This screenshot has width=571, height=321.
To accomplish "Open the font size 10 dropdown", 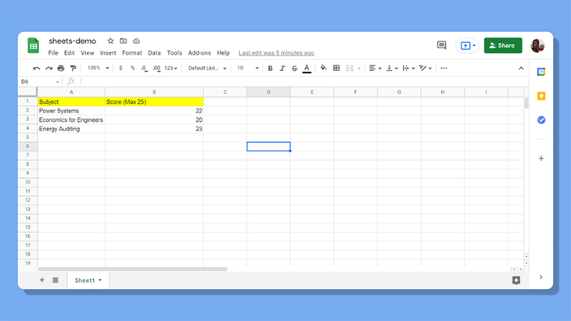I will 248,68.
